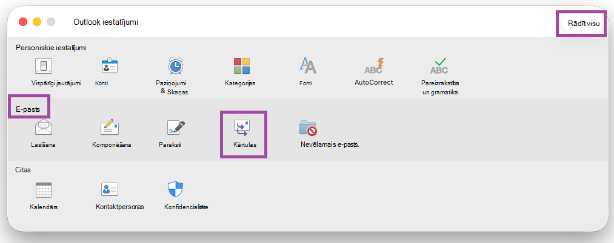Open the Konfidencialitāte shield icon

pyautogui.click(x=176, y=189)
